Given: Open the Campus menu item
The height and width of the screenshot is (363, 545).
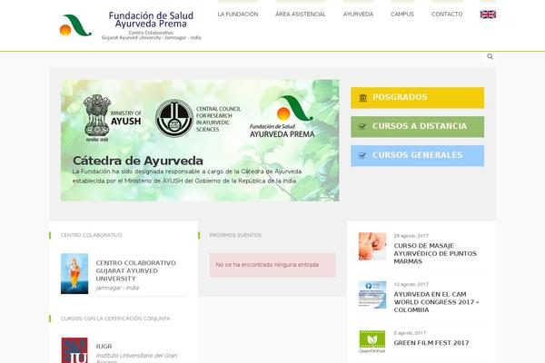Looking at the screenshot, I should pyautogui.click(x=402, y=15).
